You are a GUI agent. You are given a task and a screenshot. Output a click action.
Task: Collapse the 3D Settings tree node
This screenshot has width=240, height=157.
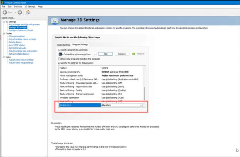3,22
